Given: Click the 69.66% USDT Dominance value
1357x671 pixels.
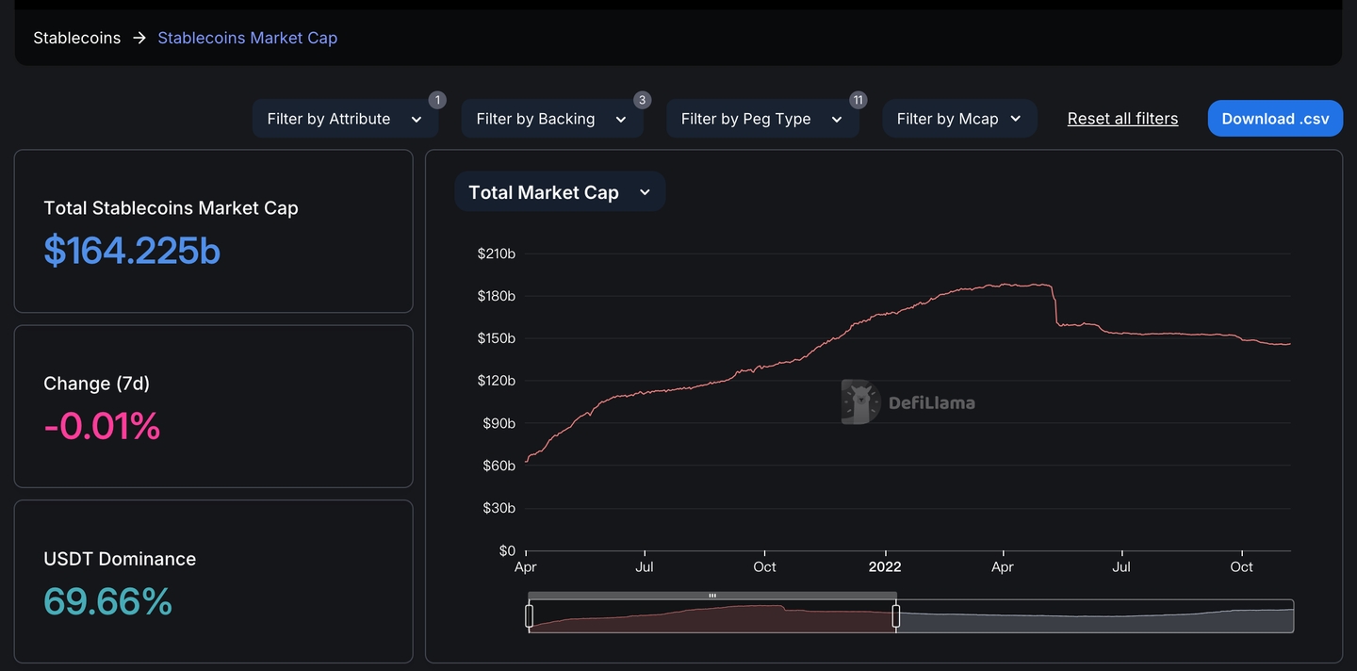Looking at the screenshot, I should (107, 601).
